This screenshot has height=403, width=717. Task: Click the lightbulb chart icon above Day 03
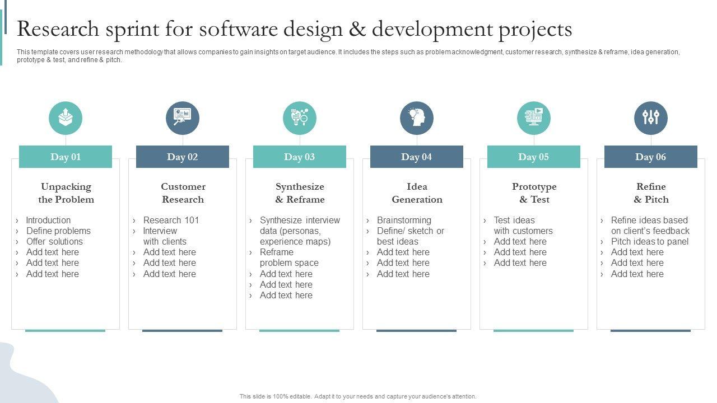click(300, 118)
